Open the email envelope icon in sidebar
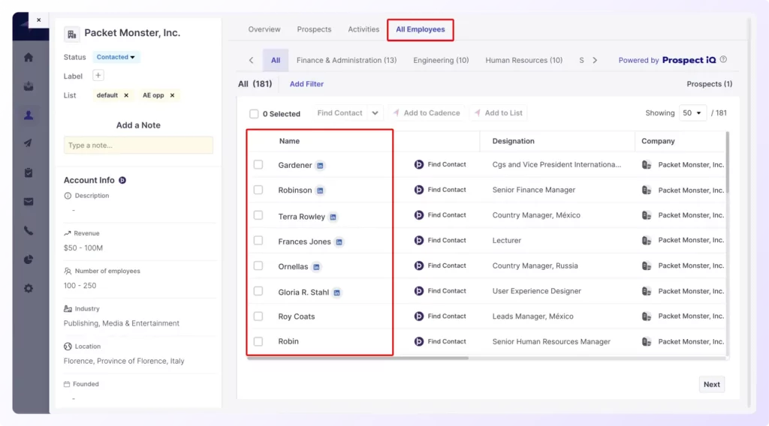The height and width of the screenshot is (426, 769). pos(29,202)
